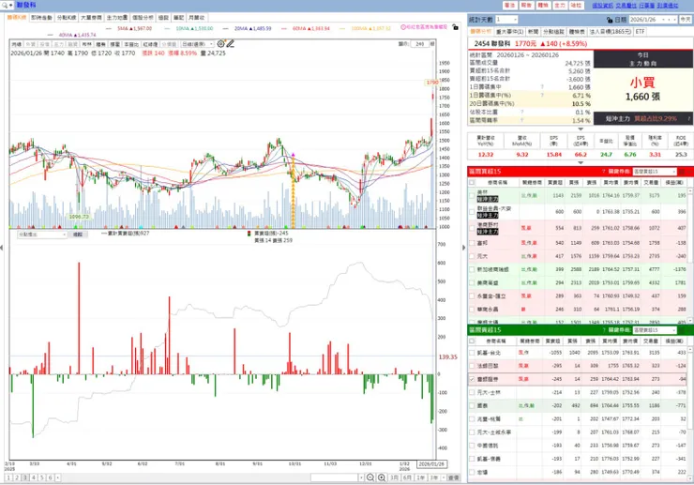Image resolution: width=694 pixels, height=485 pixels.
Task: Check the 國泰 row checkbox
Action: tap(472, 405)
